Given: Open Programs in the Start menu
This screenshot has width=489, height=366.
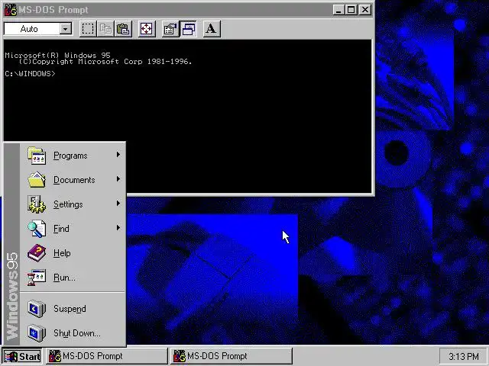Looking at the screenshot, I should coord(73,156).
